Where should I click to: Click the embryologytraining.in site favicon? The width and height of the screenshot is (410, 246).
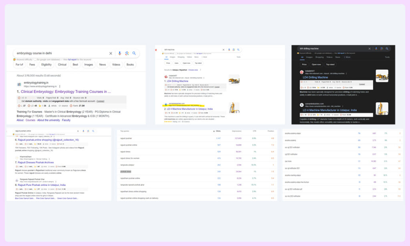19,84
